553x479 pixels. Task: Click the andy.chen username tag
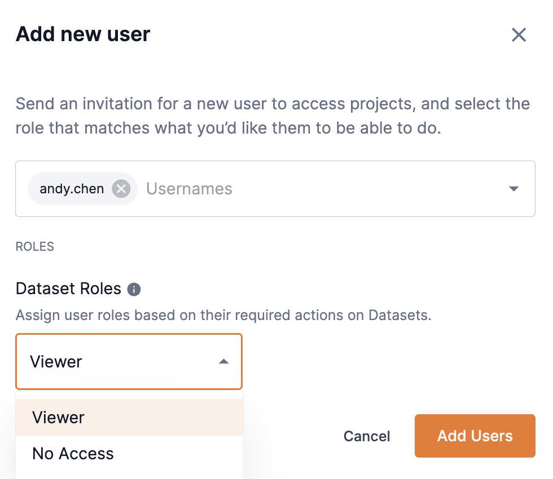click(71, 189)
